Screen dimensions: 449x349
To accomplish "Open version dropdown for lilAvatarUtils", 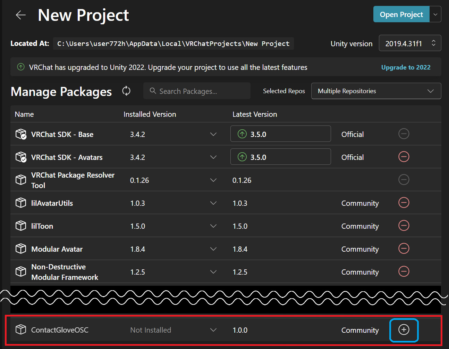I will (213, 203).
